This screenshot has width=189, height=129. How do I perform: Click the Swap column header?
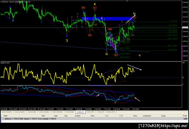point(163,116)
